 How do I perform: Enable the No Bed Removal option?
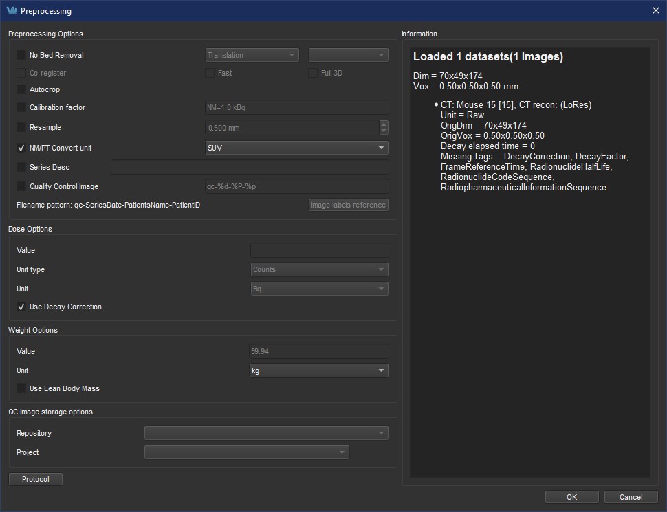coord(20,55)
